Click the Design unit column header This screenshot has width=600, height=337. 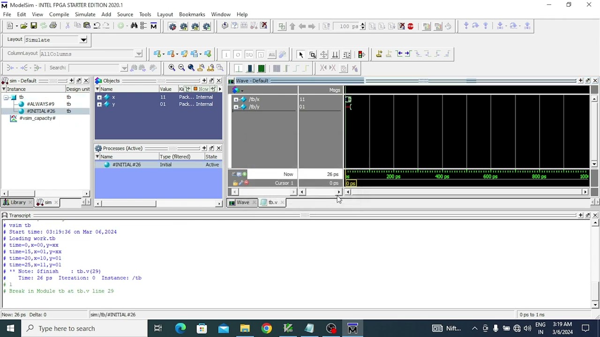pos(77,89)
